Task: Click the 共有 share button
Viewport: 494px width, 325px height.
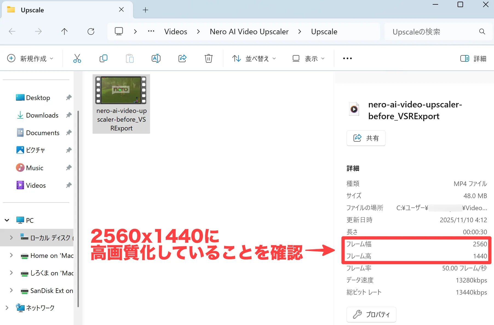Action: click(366, 138)
